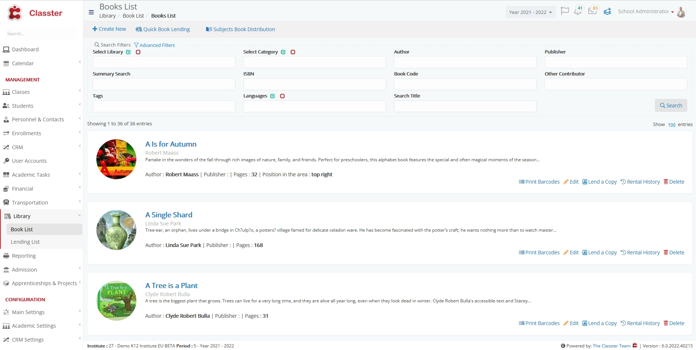The width and height of the screenshot is (696, 350).
Task: Click the Calendar icon in the sidebar
Action: pyautogui.click(x=6, y=63)
